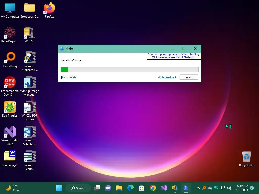
Task: Open DataWagon desktop shortcut
Action: tap(10, 35)
